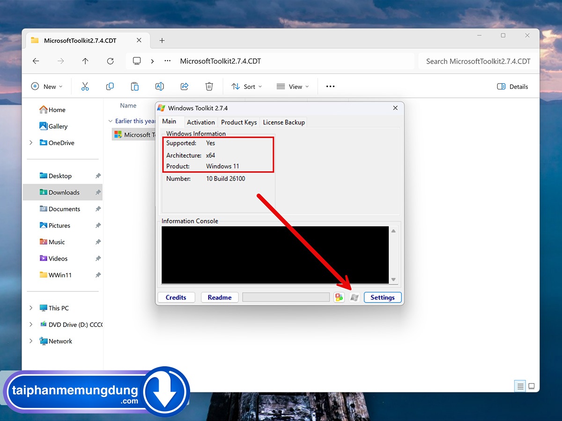The width and height of the screenshot is (562, 421).
Task: Click the Name column header
Action: click(128, 106)
